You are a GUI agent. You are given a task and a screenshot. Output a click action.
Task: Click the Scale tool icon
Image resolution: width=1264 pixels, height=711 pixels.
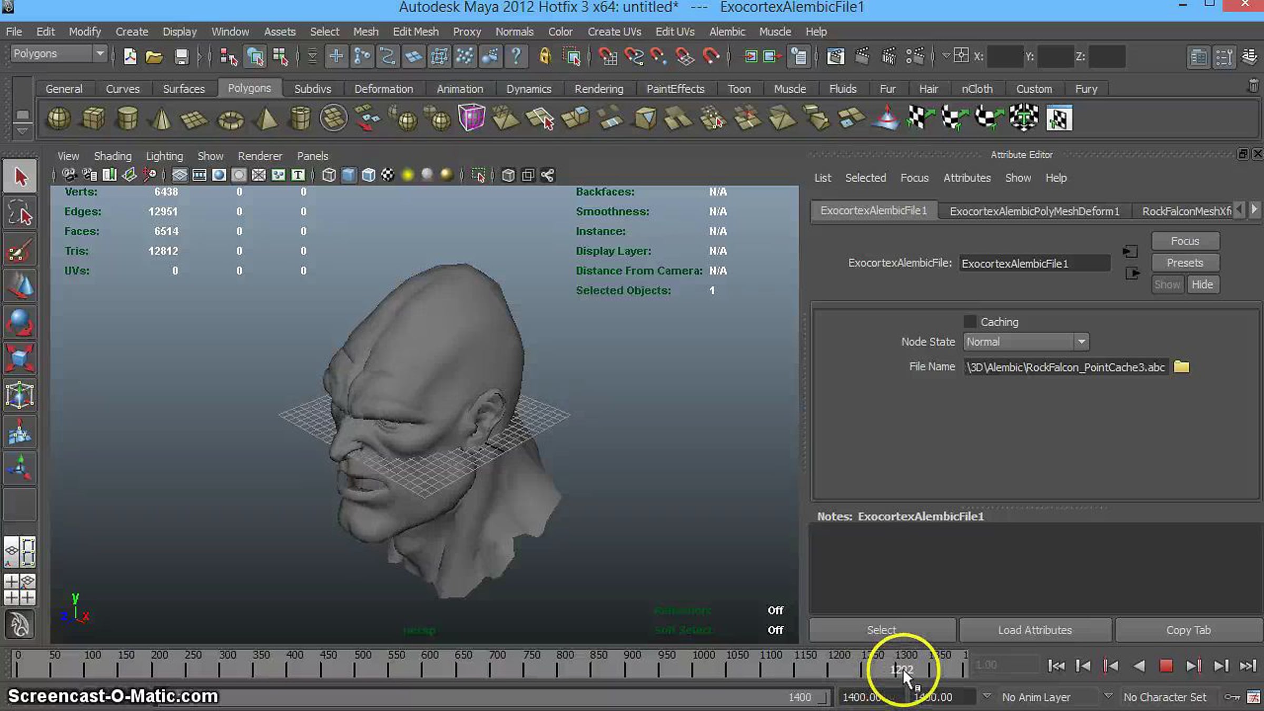pyautogui.click(x=19, y=359)
